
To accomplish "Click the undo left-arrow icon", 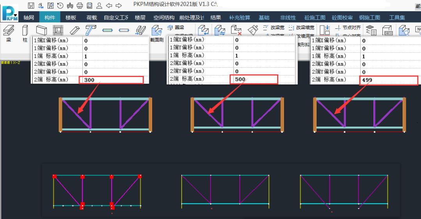I will tap(109, 5).
